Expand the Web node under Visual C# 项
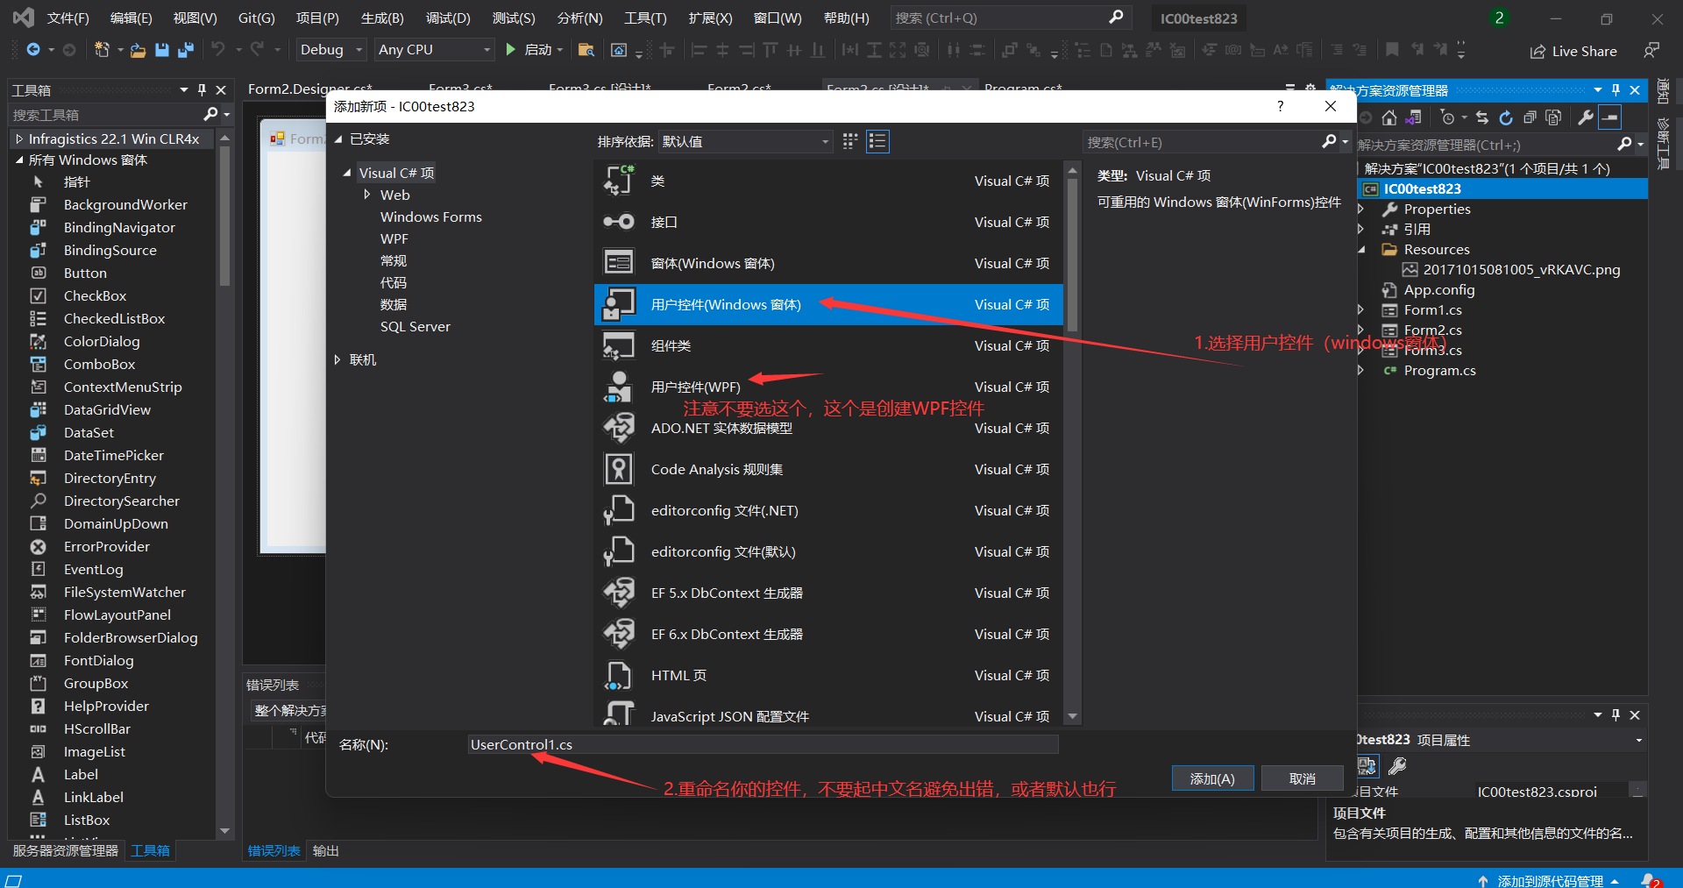The width and height of the screenshot is (1683, 888). point(367,195)
